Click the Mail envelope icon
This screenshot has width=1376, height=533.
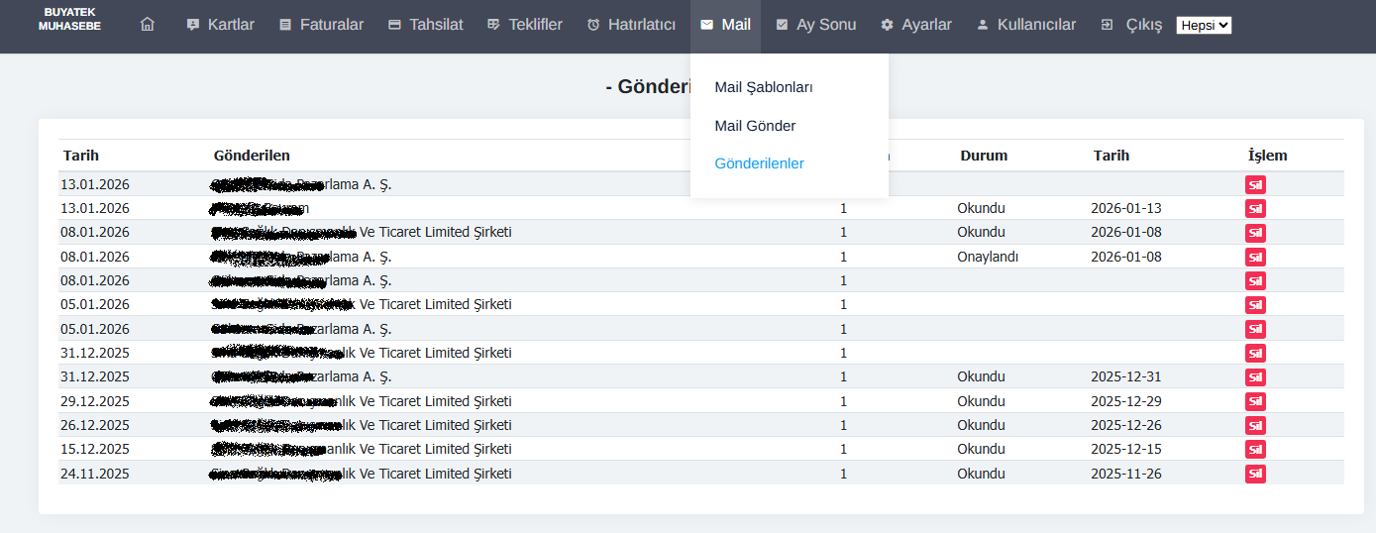tap(706, 25)
